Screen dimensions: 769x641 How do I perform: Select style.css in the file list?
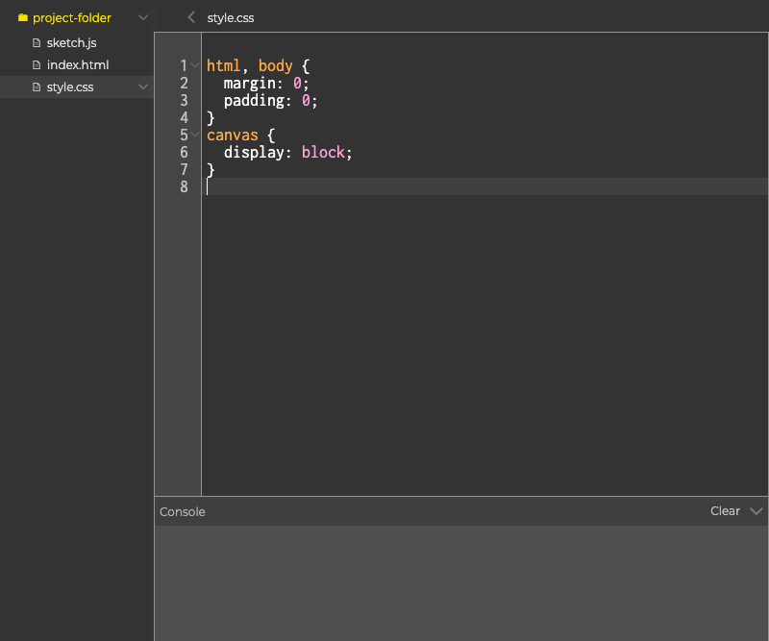70,87
